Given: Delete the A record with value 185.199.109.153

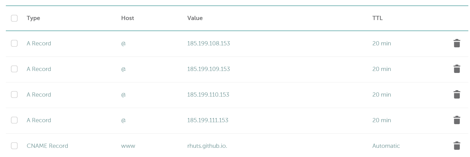Looking at the screenshot, I should click(x=457, y=69).
